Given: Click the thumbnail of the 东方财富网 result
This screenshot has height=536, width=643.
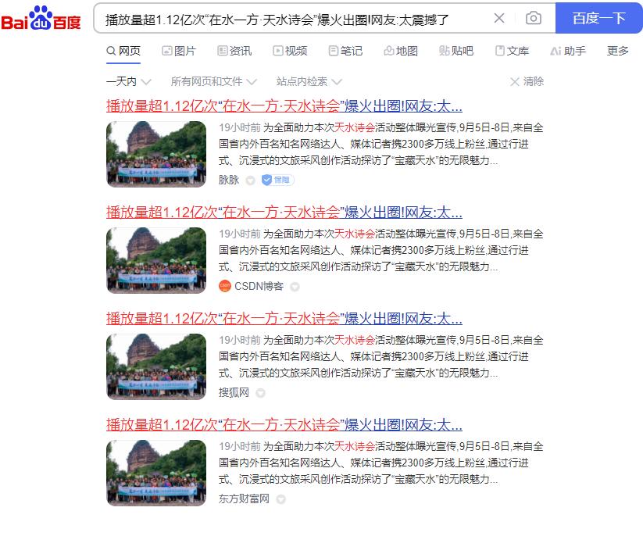Looking at the screenshot, I should coord(156,473).
